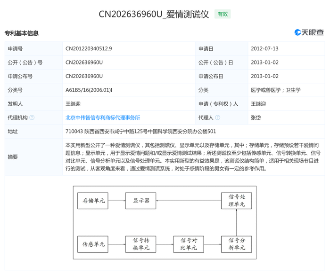This screenshot has height=274, width=330.
Task: Click the 摘要 abstract paragraph text
Action: [x=193, y=157]
